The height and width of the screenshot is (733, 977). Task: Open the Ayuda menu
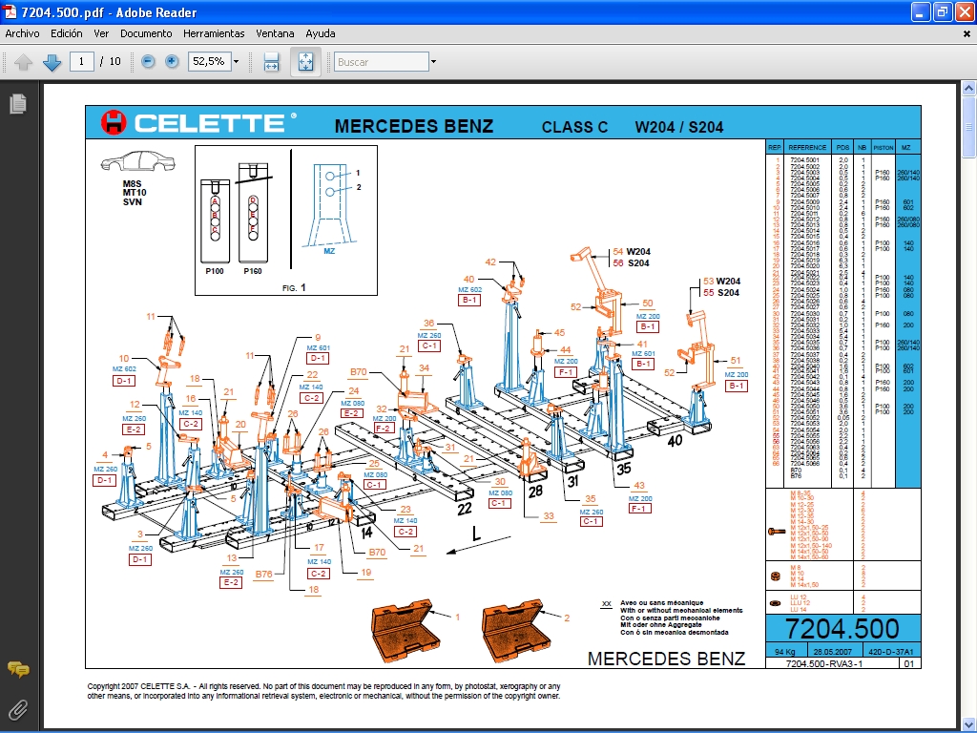point(321,33)
